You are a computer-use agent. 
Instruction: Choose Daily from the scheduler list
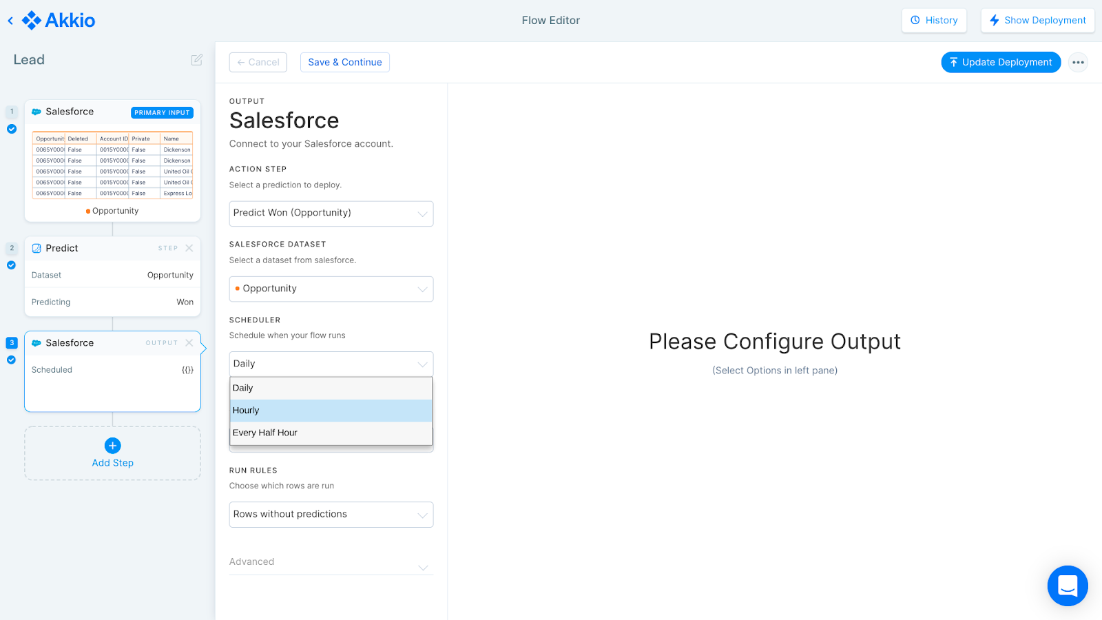[x=331, y=389]
